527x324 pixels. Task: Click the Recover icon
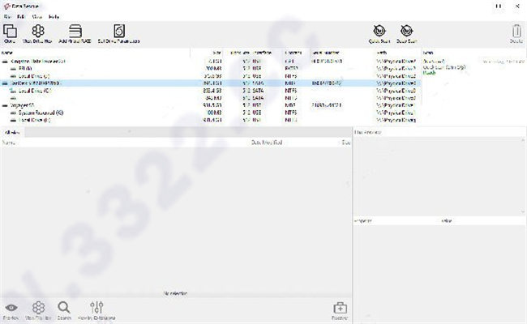(340, 308)
